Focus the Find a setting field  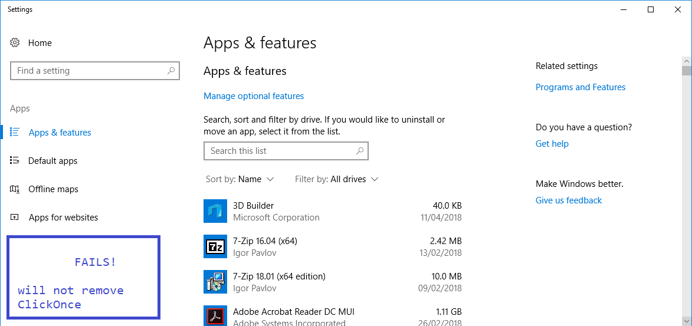(95, 71)
